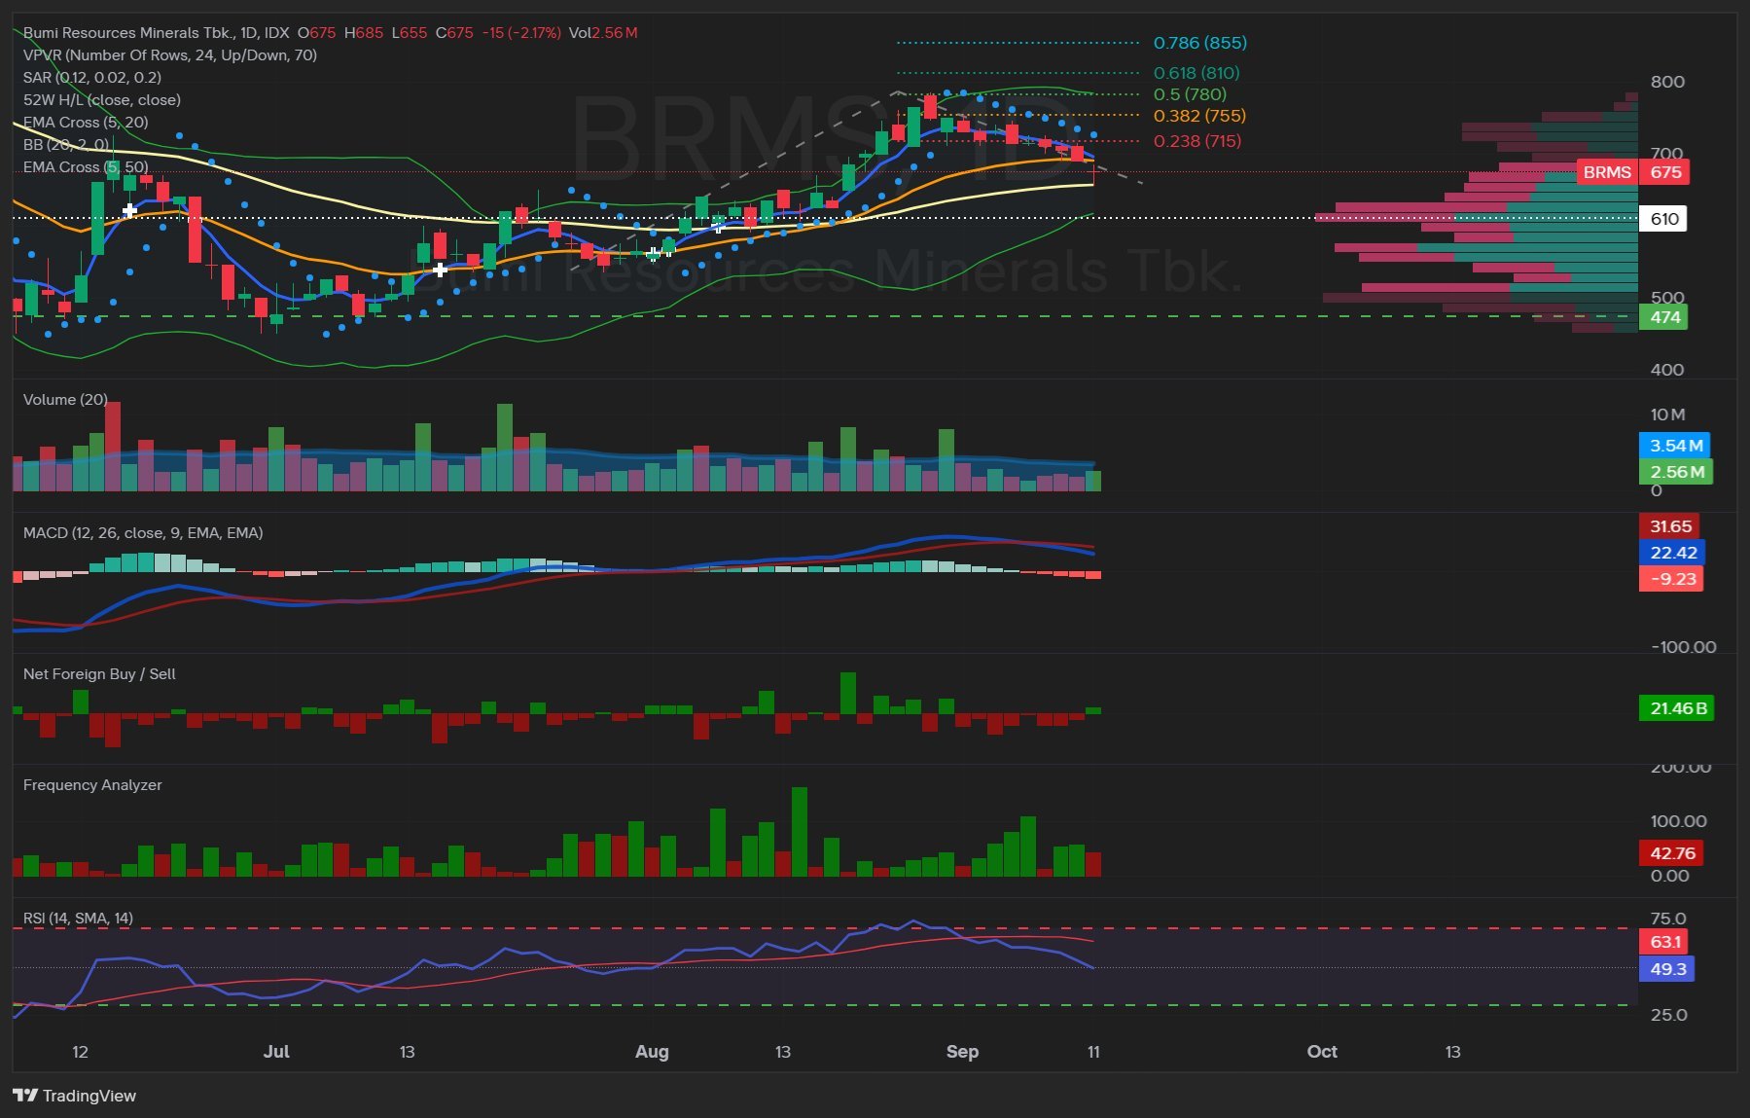Click the 0.786 (855) Fibonacci level label
1750x1118 pixels.
pyautogui.click(x=1200, y=43)
